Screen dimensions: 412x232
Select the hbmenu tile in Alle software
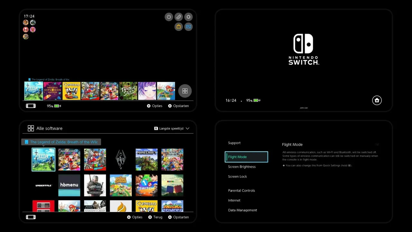pos(69,185)
